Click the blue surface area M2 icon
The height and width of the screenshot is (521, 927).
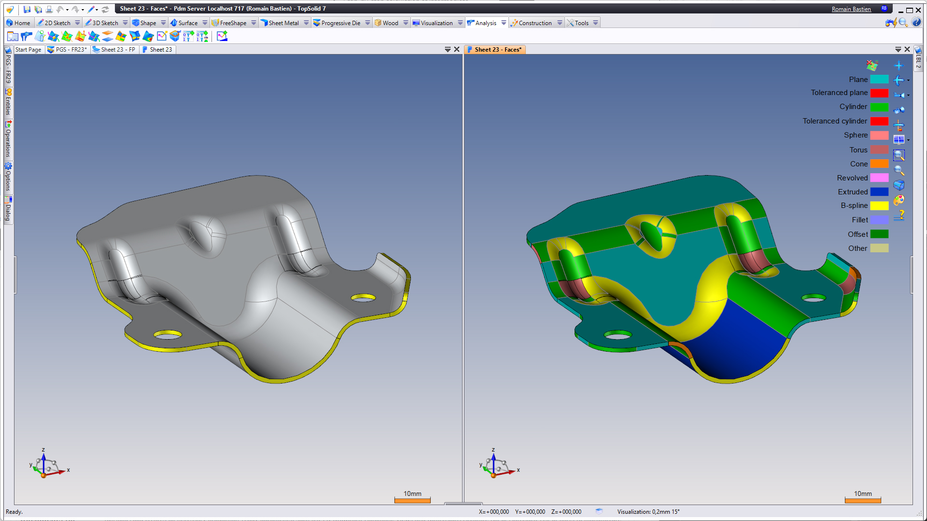175,36
